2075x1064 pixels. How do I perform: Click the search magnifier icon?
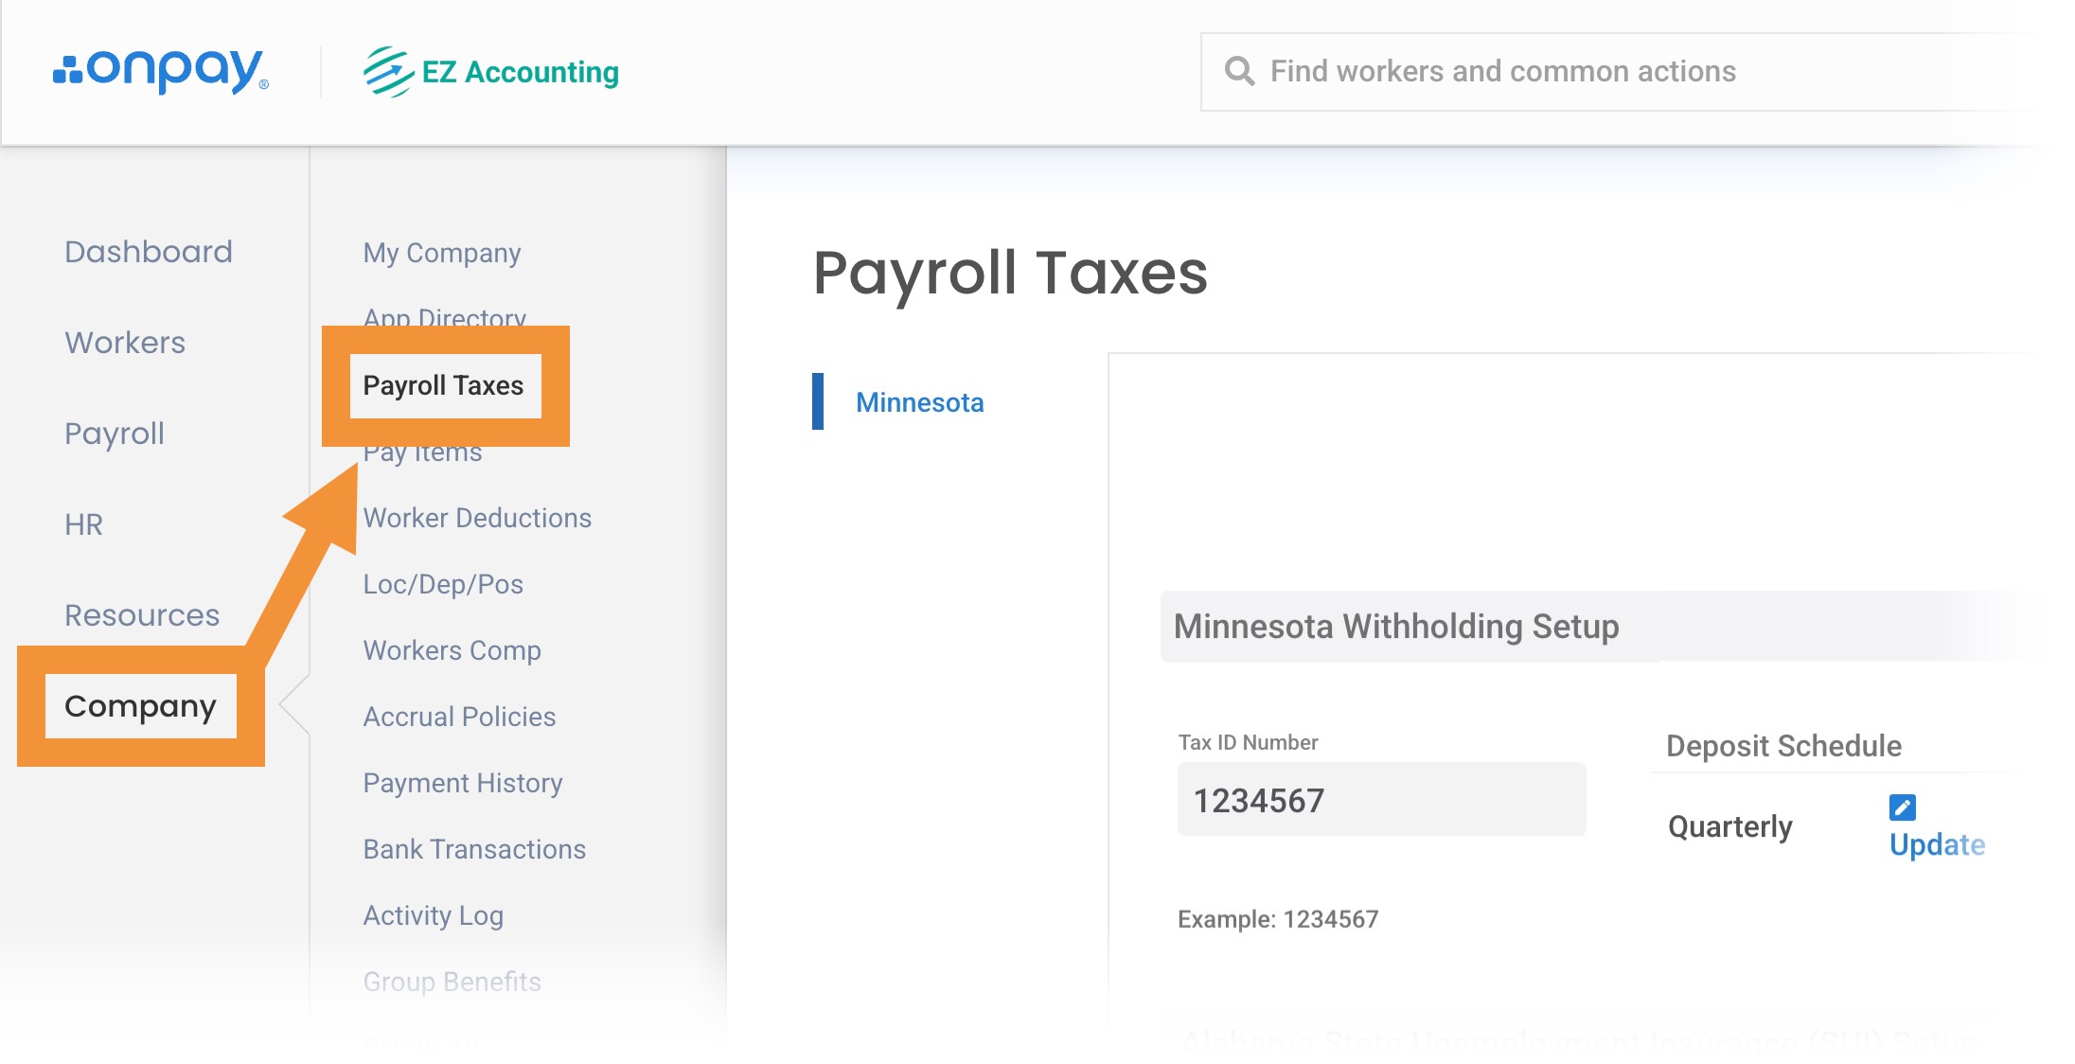(1239, 71)
